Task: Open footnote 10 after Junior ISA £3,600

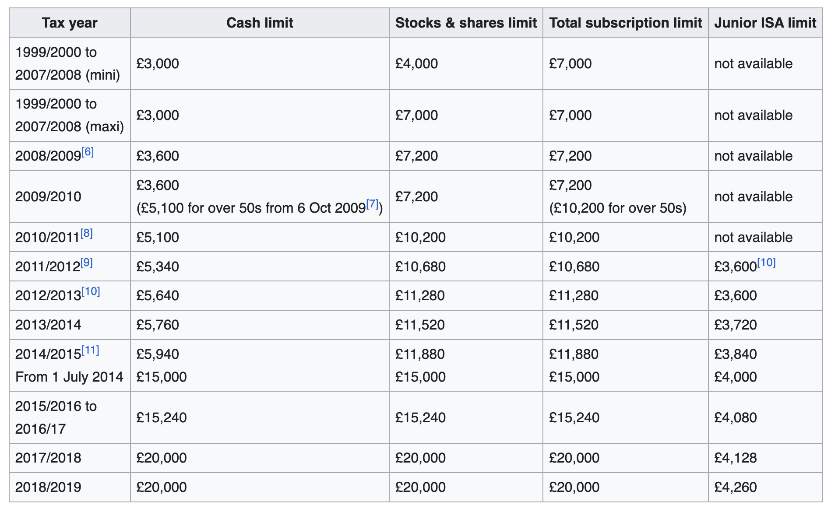Action: tap(766, 263)
